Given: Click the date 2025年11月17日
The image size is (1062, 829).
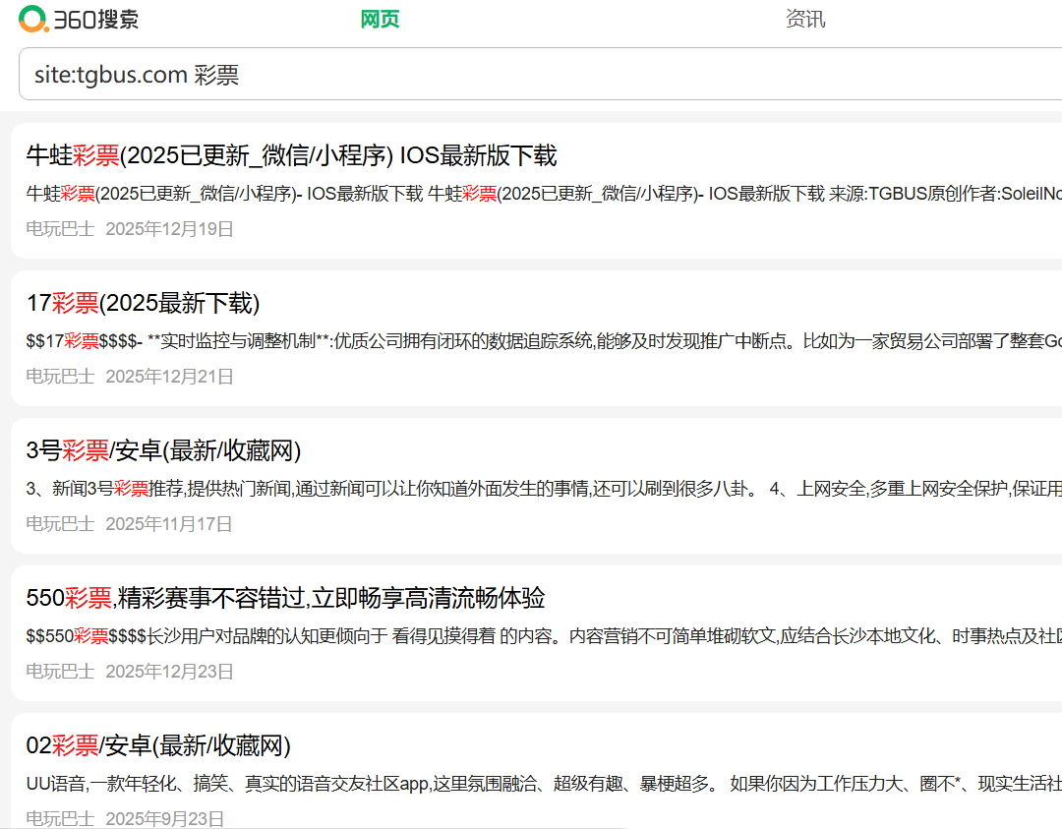Looking at the screenshot, I should [x=169, y=524].
